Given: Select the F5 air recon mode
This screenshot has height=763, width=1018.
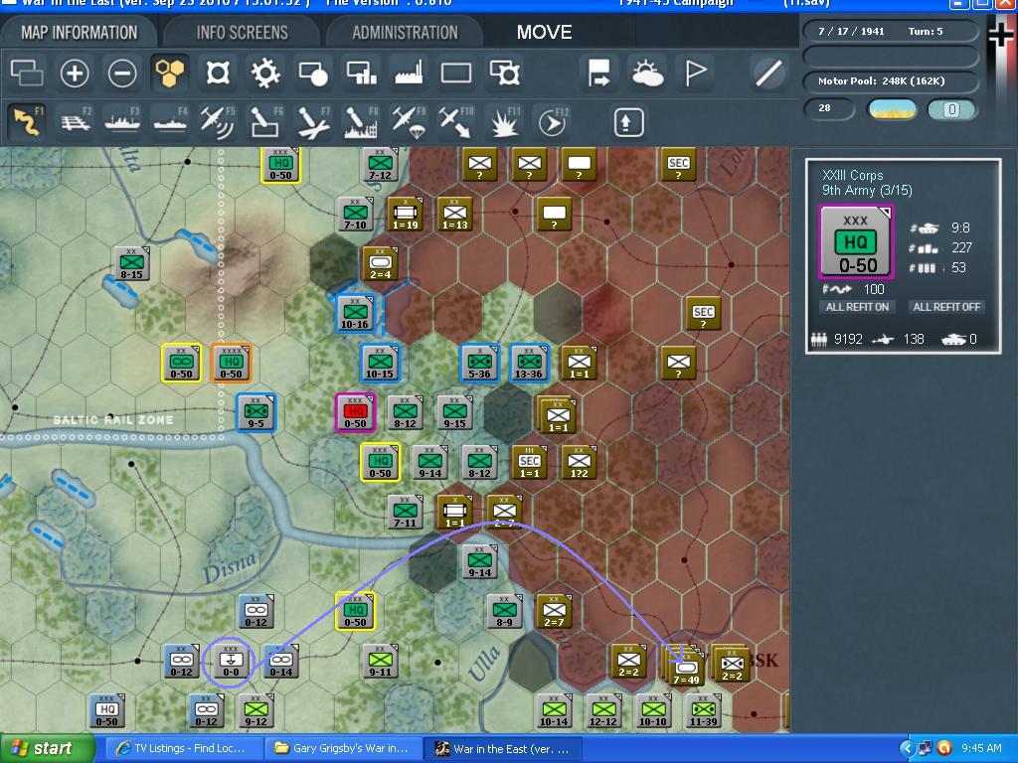Looking at the screenshot, I should [x=218, y=121].
